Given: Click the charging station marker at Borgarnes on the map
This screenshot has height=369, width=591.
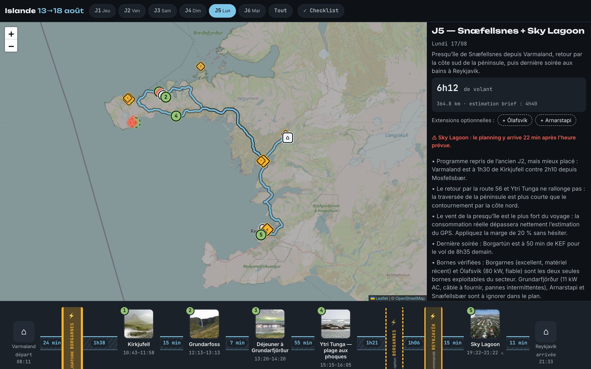Looking at the screenshot, I should click(263, 161).
